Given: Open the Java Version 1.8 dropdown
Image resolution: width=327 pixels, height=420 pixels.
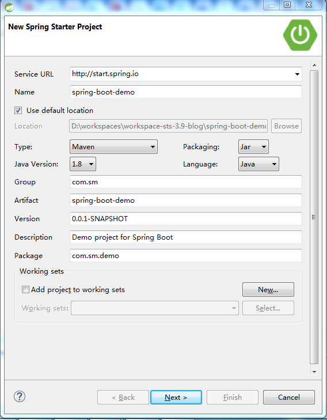Looking at the screenshot, I should [x=83, y=164].
